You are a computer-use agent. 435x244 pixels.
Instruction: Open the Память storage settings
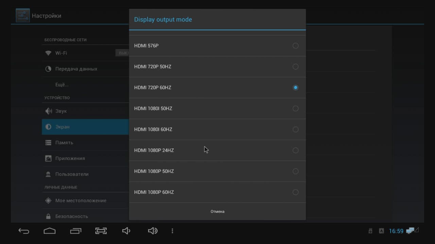click(x=64, y=143)
